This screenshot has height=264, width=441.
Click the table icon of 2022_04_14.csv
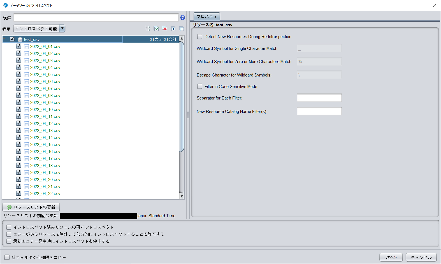coord(27,138)
